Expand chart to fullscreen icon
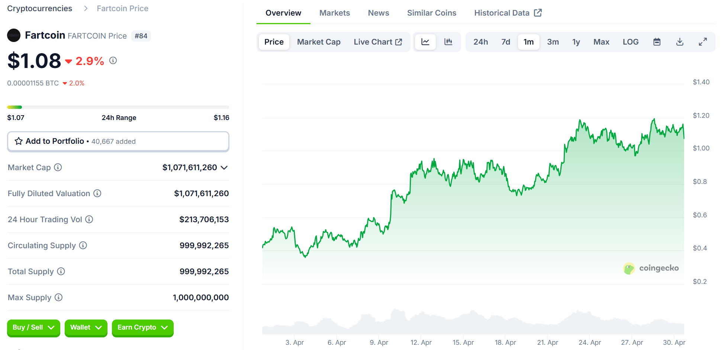 (x=702, y=42)
